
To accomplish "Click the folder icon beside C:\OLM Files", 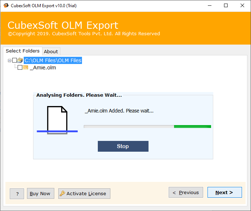I will click(x=20, y=60).
